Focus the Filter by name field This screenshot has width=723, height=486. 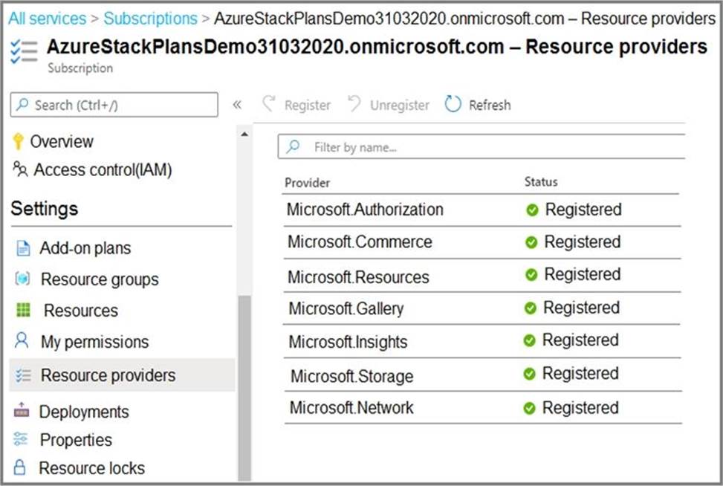tap(482, 146)
